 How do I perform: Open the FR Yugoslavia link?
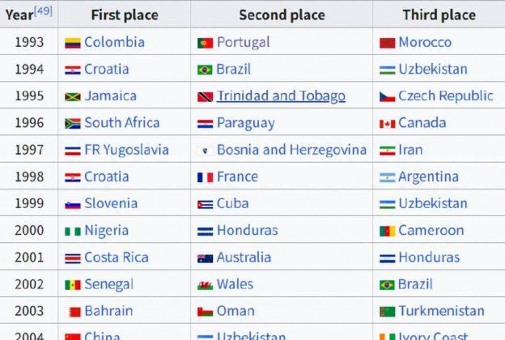[x=126, y=150]
